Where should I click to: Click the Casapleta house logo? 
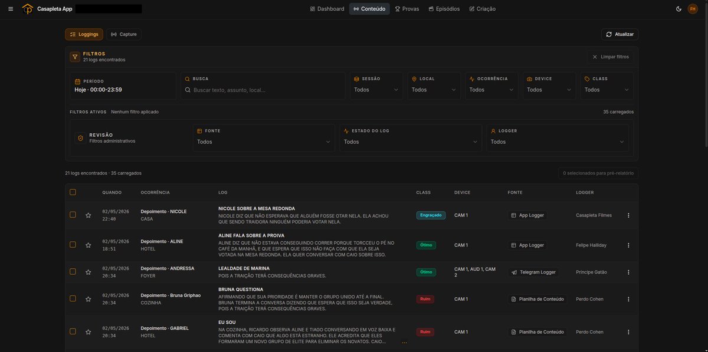click(x=27, y=9)
